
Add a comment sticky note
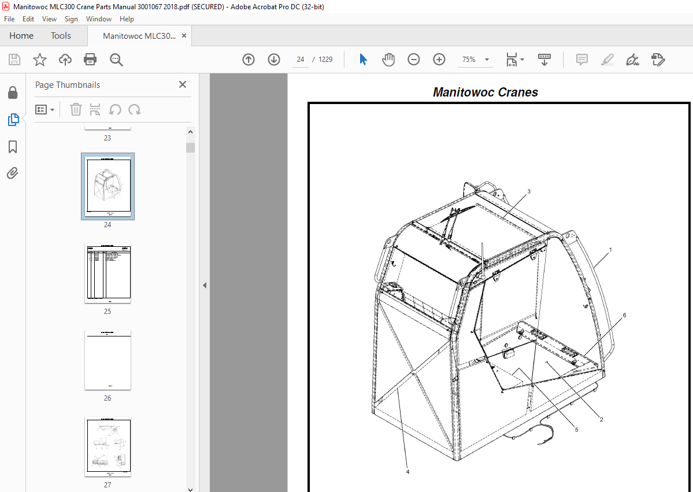point(582,60)
